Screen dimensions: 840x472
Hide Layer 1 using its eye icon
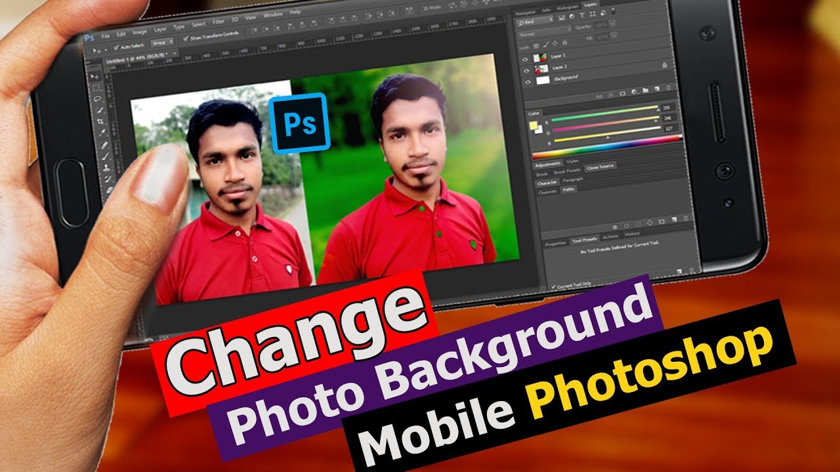pyautogui.click(x=525, y=60)
